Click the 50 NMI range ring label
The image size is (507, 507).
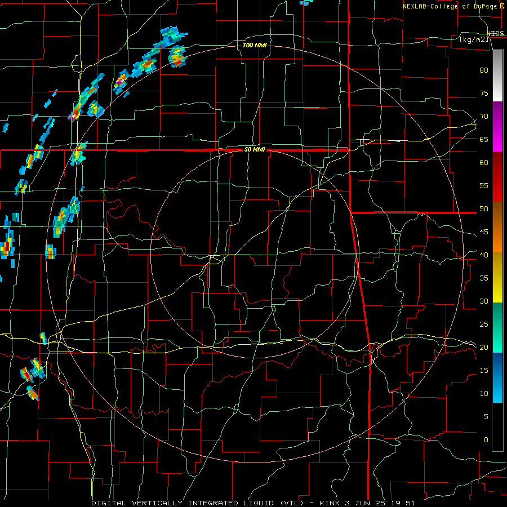[255, 149]
